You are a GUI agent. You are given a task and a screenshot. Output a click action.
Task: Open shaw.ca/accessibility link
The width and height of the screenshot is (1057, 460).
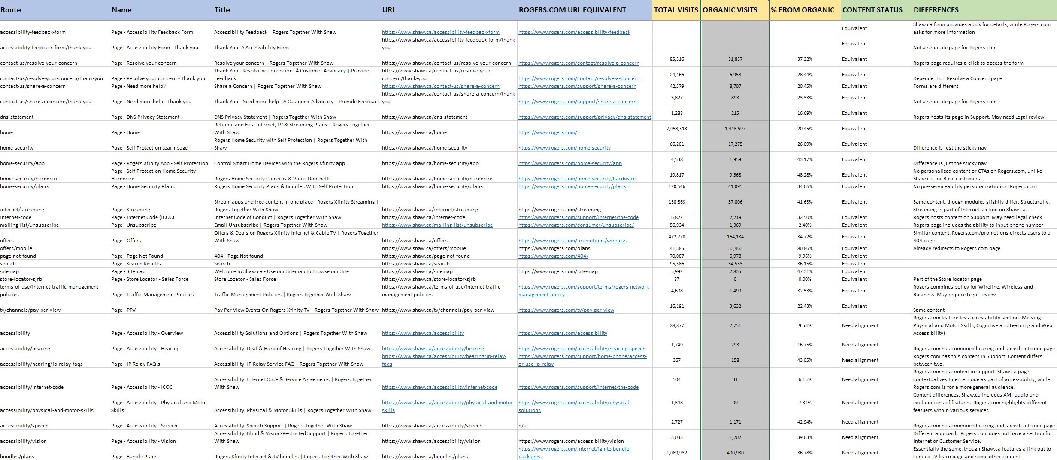point(423,333)
